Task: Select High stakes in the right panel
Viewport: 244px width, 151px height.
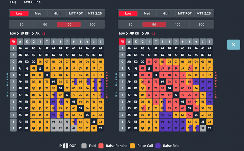Action: point(166,13)
